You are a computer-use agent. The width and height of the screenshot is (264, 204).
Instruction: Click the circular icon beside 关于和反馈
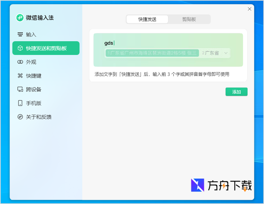tap(20, 117)
